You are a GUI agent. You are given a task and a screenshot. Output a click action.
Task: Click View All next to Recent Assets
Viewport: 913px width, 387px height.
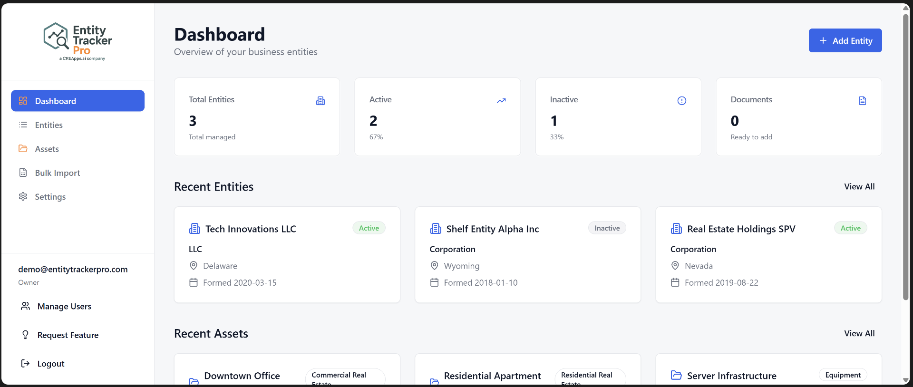click(x=859, y=334)
